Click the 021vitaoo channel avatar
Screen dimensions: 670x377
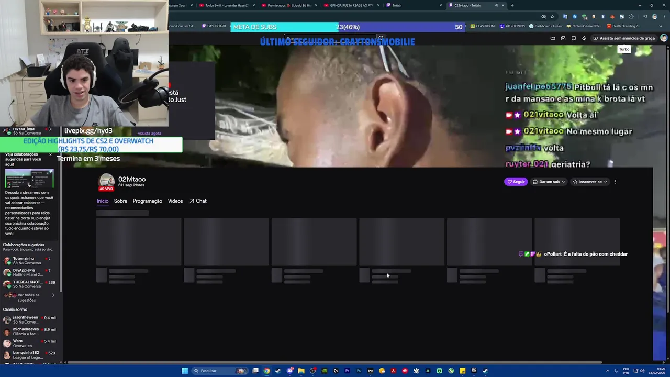click(106, 181)
